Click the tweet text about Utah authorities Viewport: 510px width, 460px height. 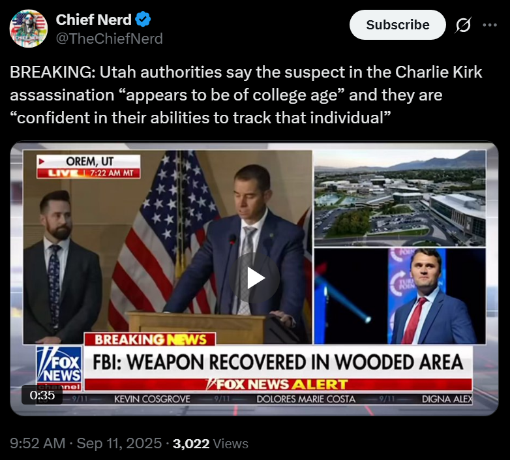(246, 95)
